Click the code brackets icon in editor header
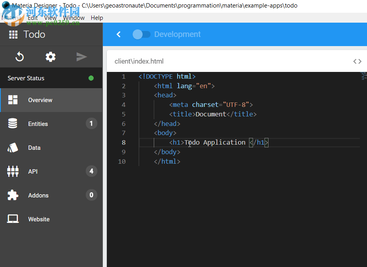This screenshot has width=367, height=267. coord(357,61)
